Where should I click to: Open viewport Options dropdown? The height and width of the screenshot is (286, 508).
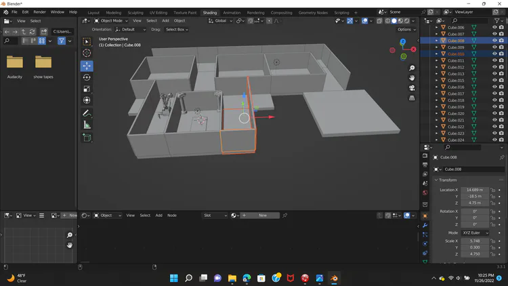coord(406,30)
